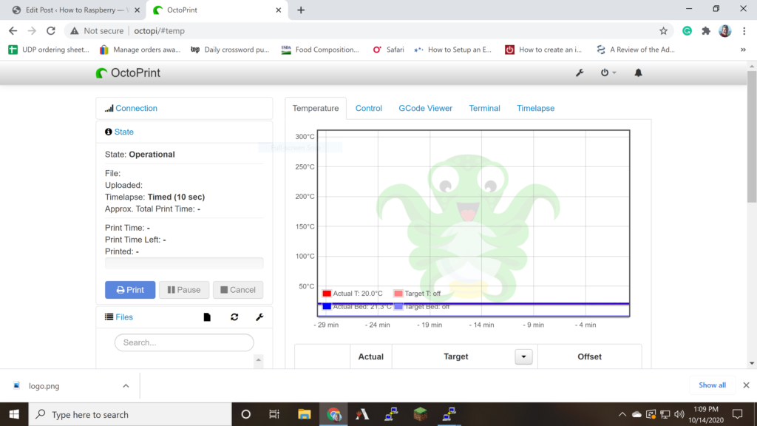Open the Action Center notifications

tap(737, 414)
